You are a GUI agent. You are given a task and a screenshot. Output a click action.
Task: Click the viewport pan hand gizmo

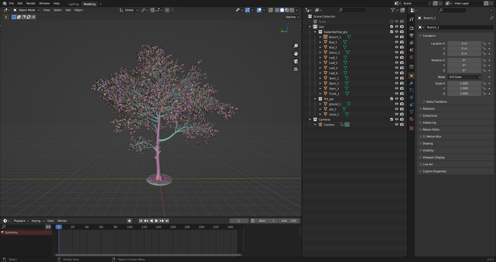click(296, 53)
